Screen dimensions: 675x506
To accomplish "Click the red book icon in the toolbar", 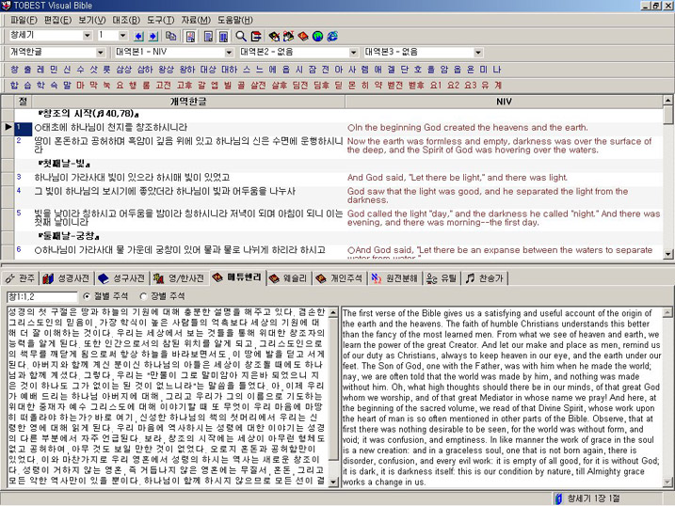I will click(303, 37).
